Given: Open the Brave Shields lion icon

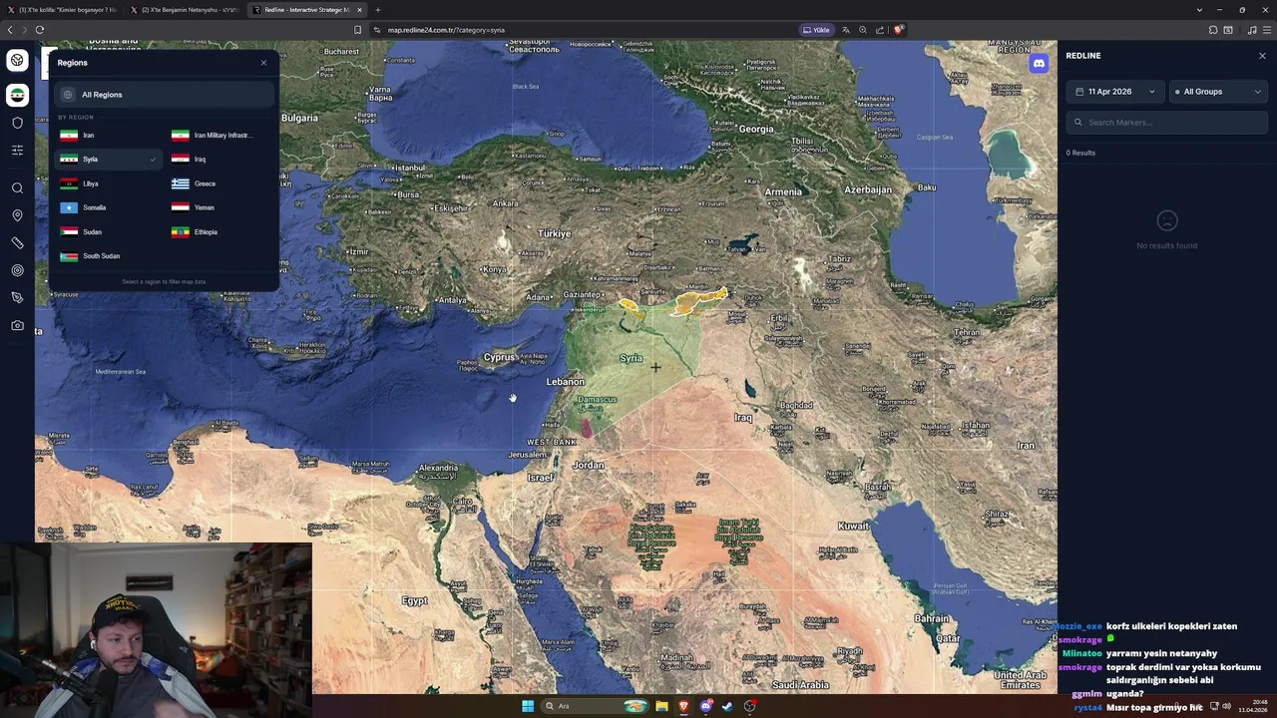Looking at the screenshot, I should 898,30.
